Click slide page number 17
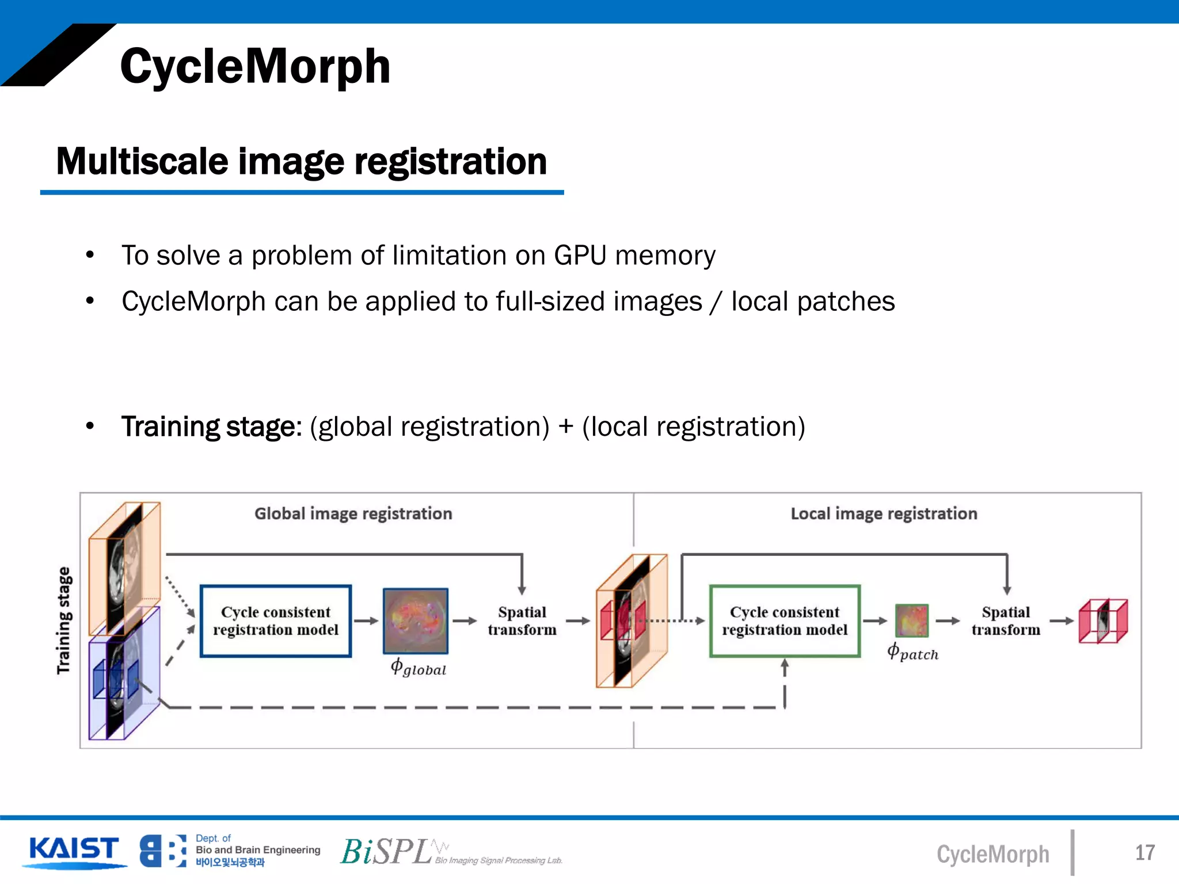 point(1144,852)
